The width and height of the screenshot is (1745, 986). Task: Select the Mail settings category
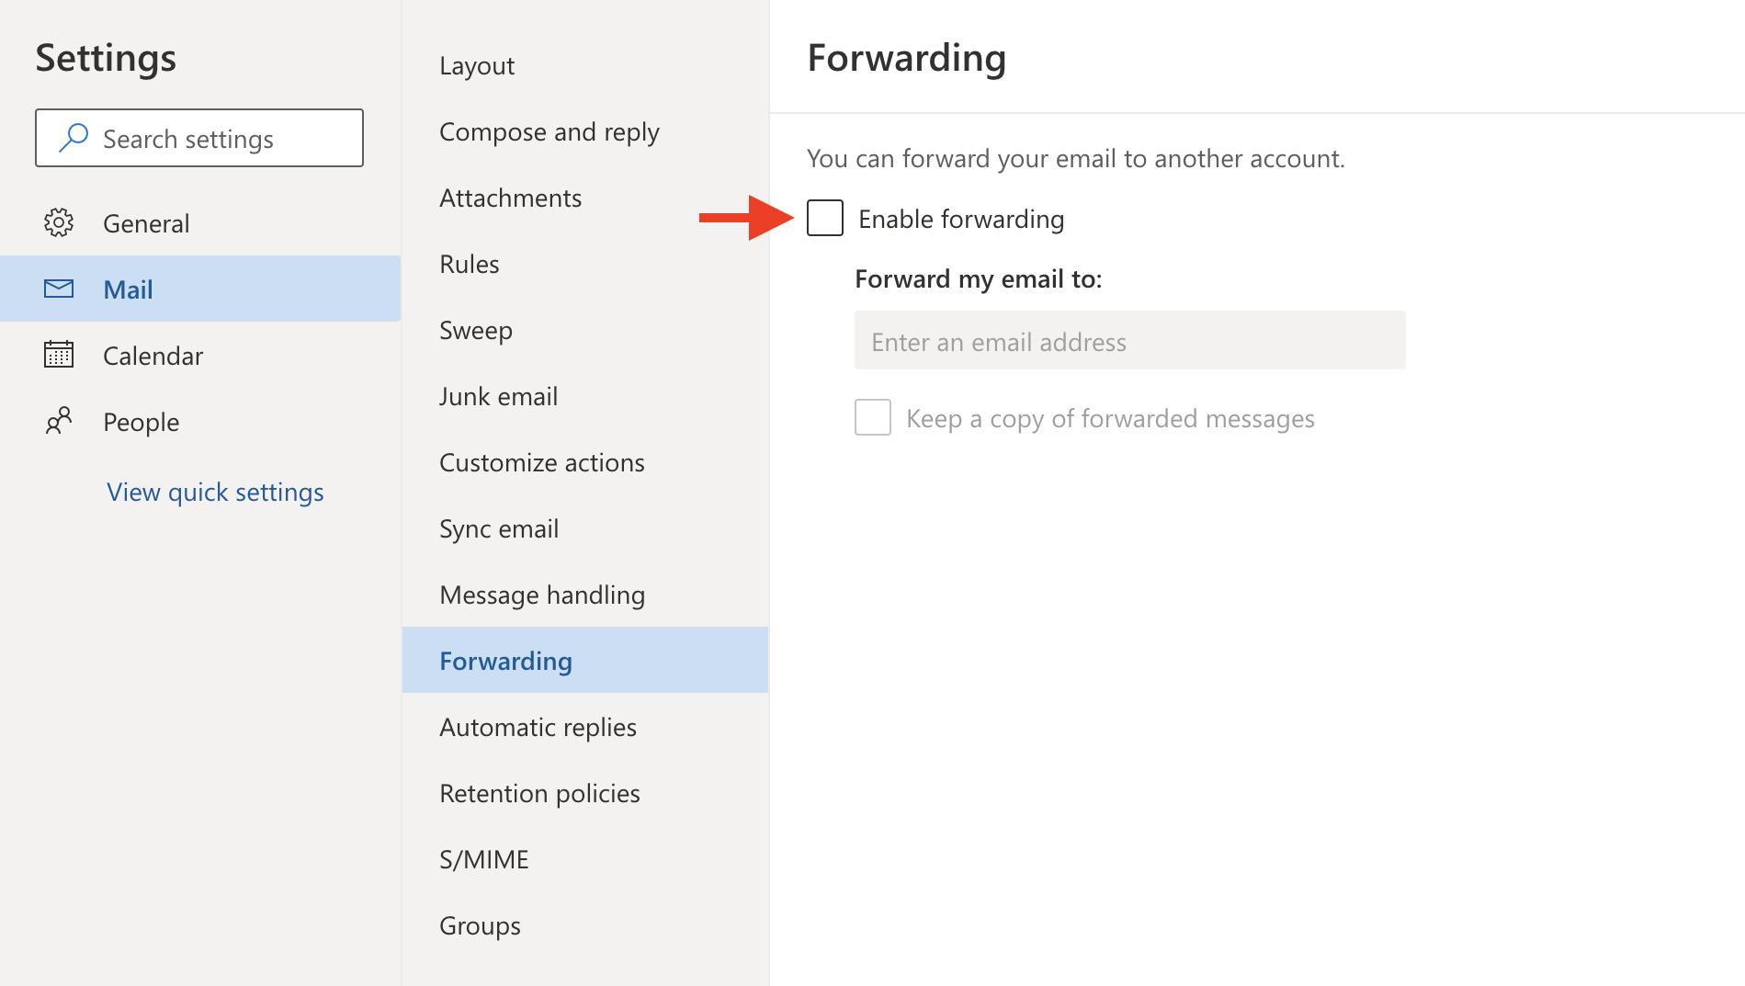200,289
